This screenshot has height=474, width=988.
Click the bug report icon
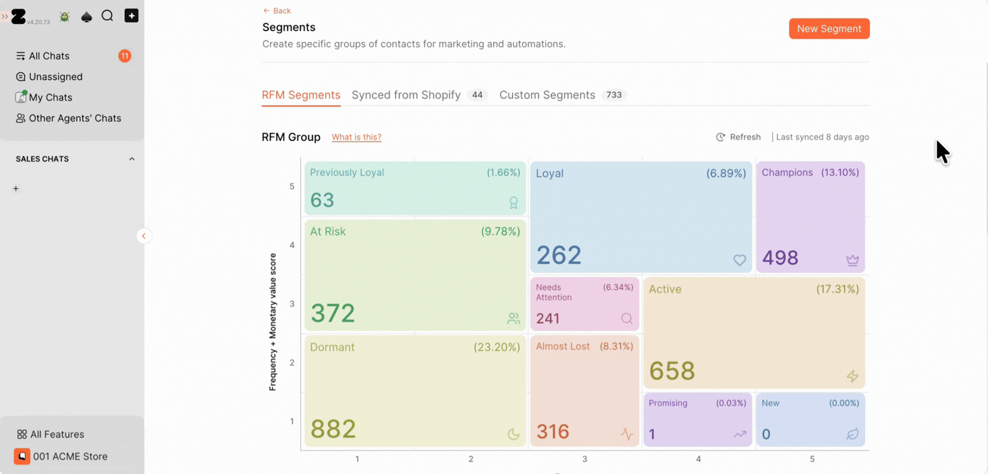(x=65, y=17)
